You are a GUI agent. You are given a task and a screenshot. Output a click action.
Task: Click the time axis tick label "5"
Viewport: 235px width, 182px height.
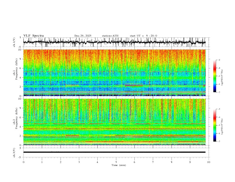point(116,162)
